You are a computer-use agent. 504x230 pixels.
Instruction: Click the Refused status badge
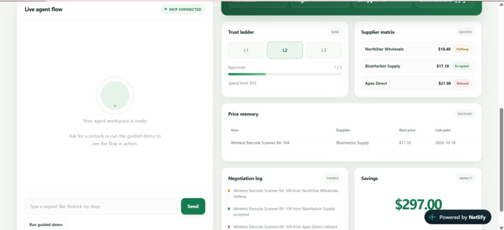463,84
